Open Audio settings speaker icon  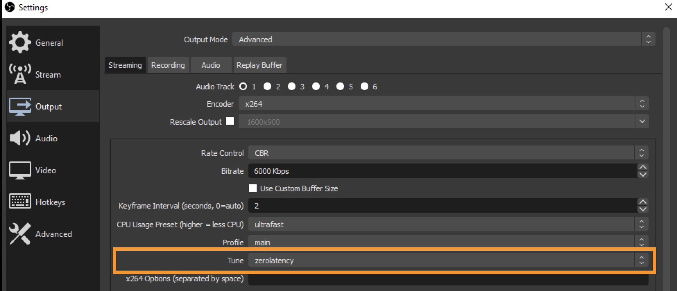coord(20,138)
